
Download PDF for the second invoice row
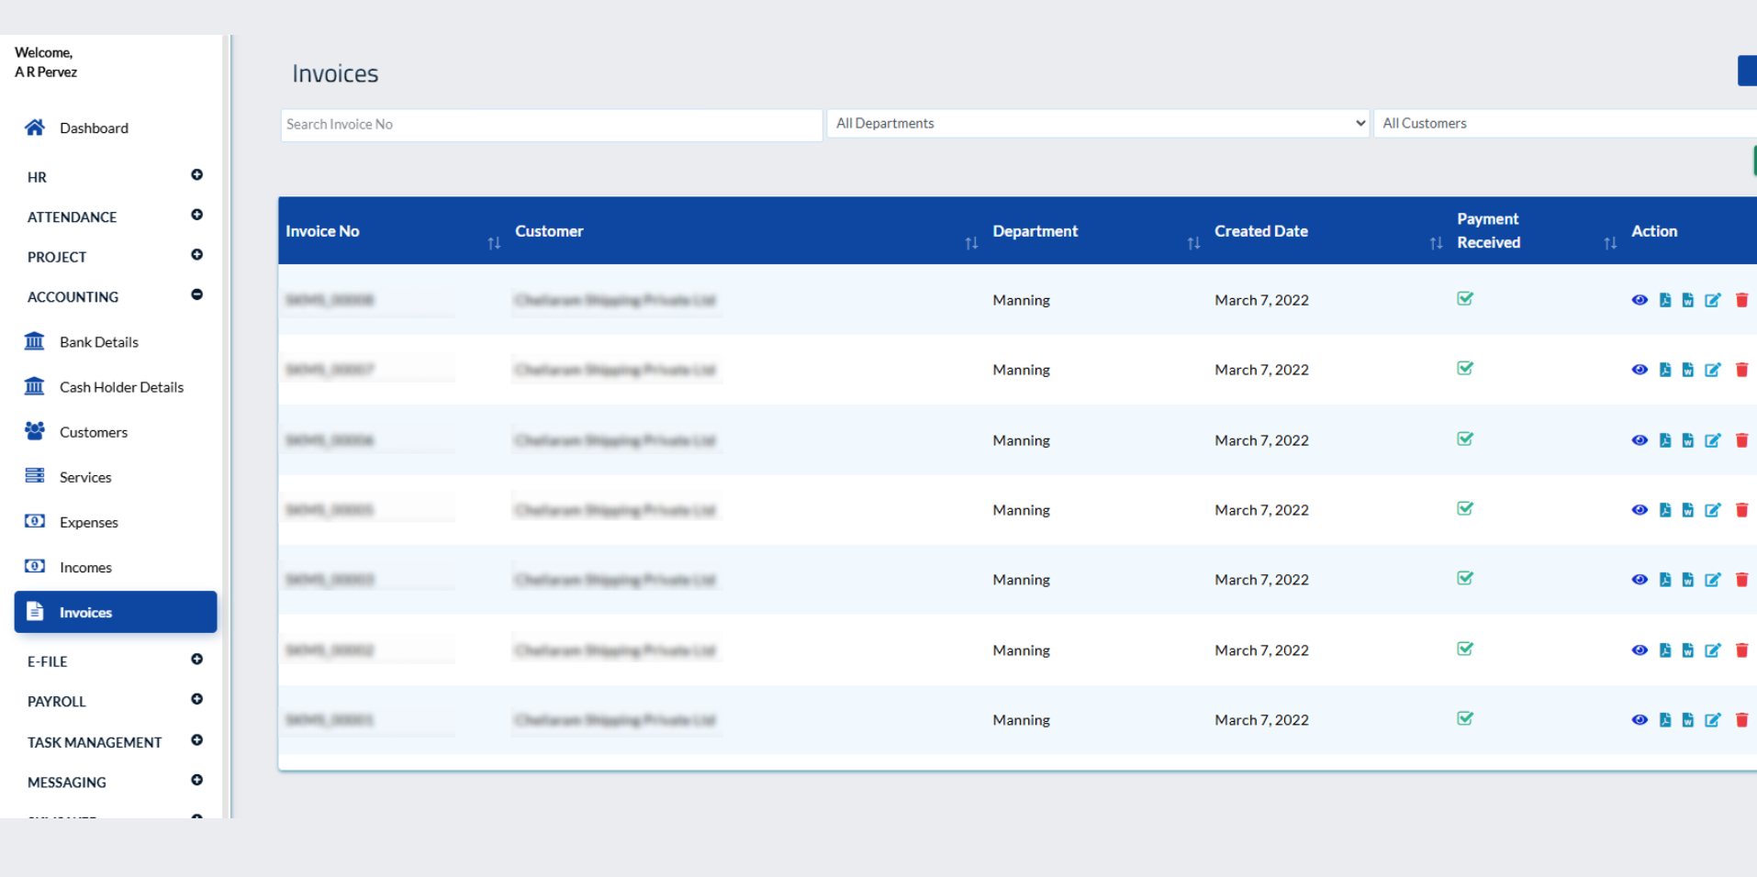pyautogui.click(x=1665, y=370)
